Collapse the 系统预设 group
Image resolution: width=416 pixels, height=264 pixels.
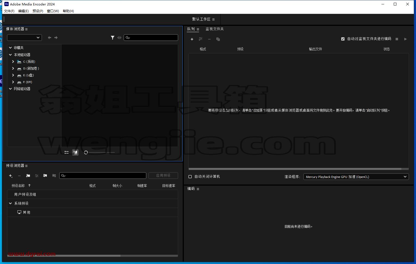click(x=10, y=203)
